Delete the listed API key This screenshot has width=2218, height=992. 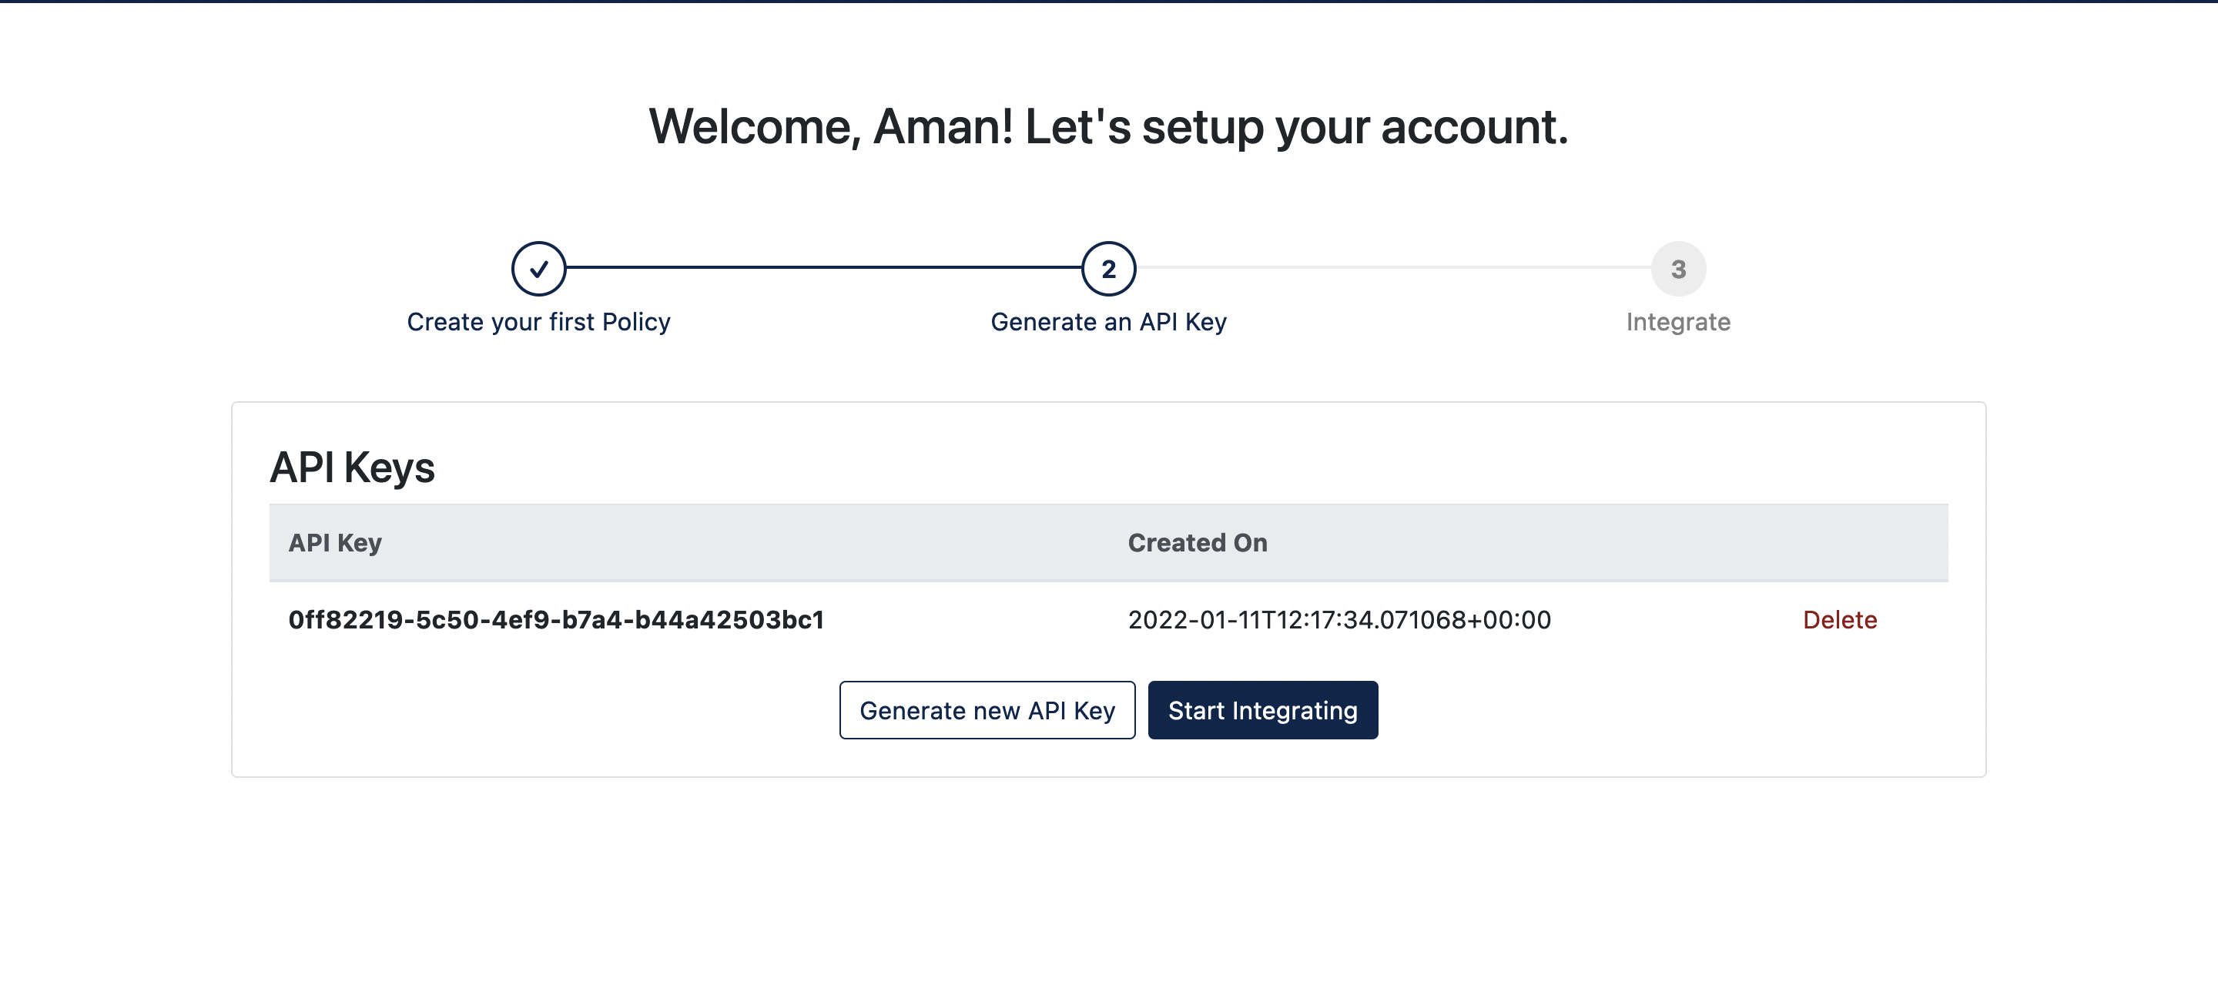[x=1839, y=620]
